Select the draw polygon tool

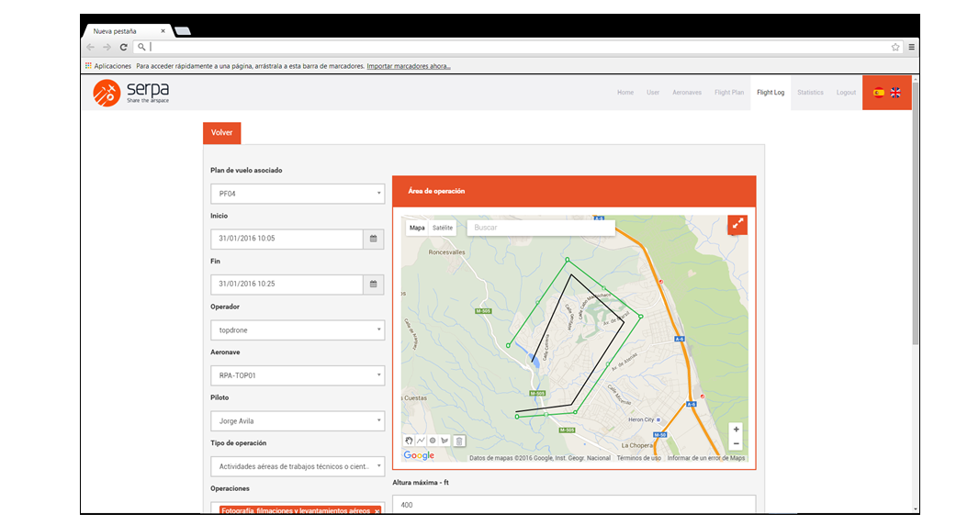(x=444, y=441)
